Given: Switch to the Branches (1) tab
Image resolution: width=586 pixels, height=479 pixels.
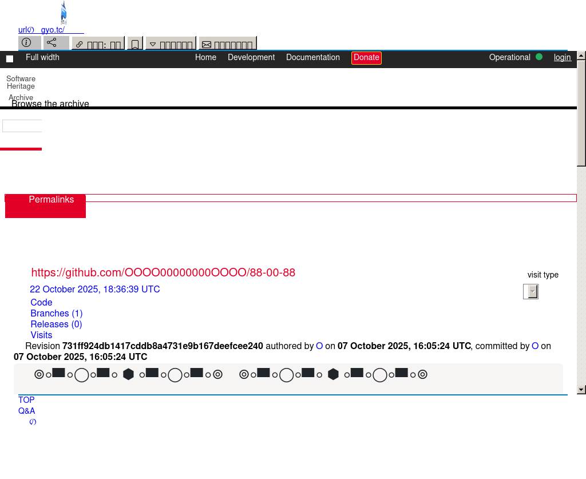Looking at the screenshot, I should pyautogui.click(x=56, y=314).
